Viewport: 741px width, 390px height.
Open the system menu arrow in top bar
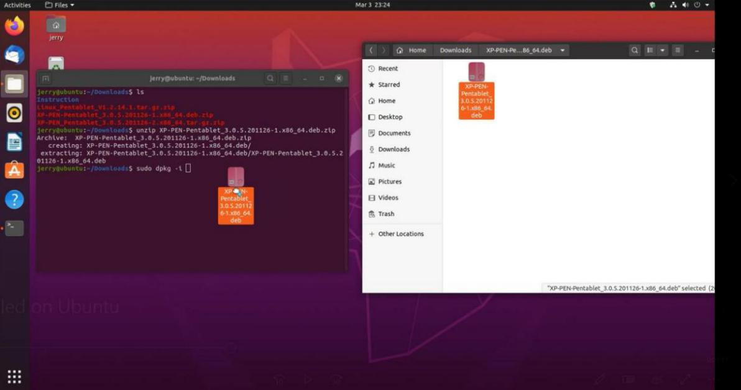click(707, 5)
